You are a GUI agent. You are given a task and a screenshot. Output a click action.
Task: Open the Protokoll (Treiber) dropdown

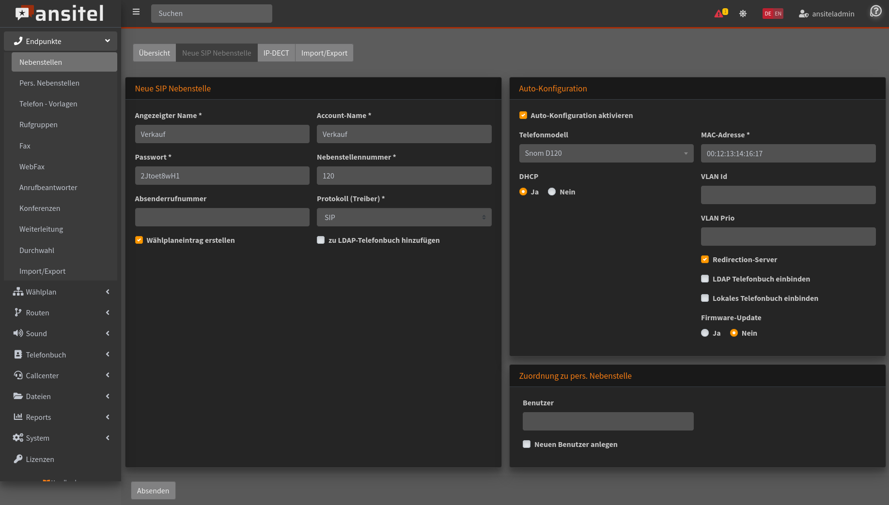404,217
